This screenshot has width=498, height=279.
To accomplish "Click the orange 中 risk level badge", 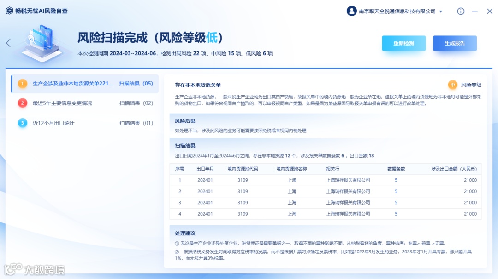I will click(453, 85).
